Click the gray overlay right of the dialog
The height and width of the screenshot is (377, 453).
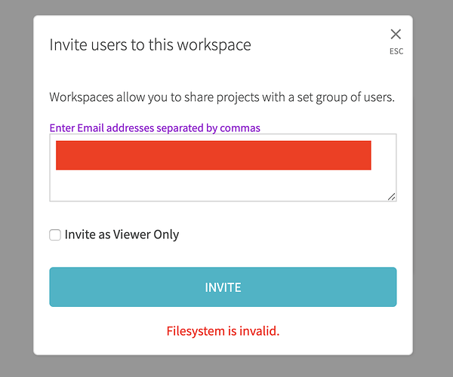coord(433,188)
